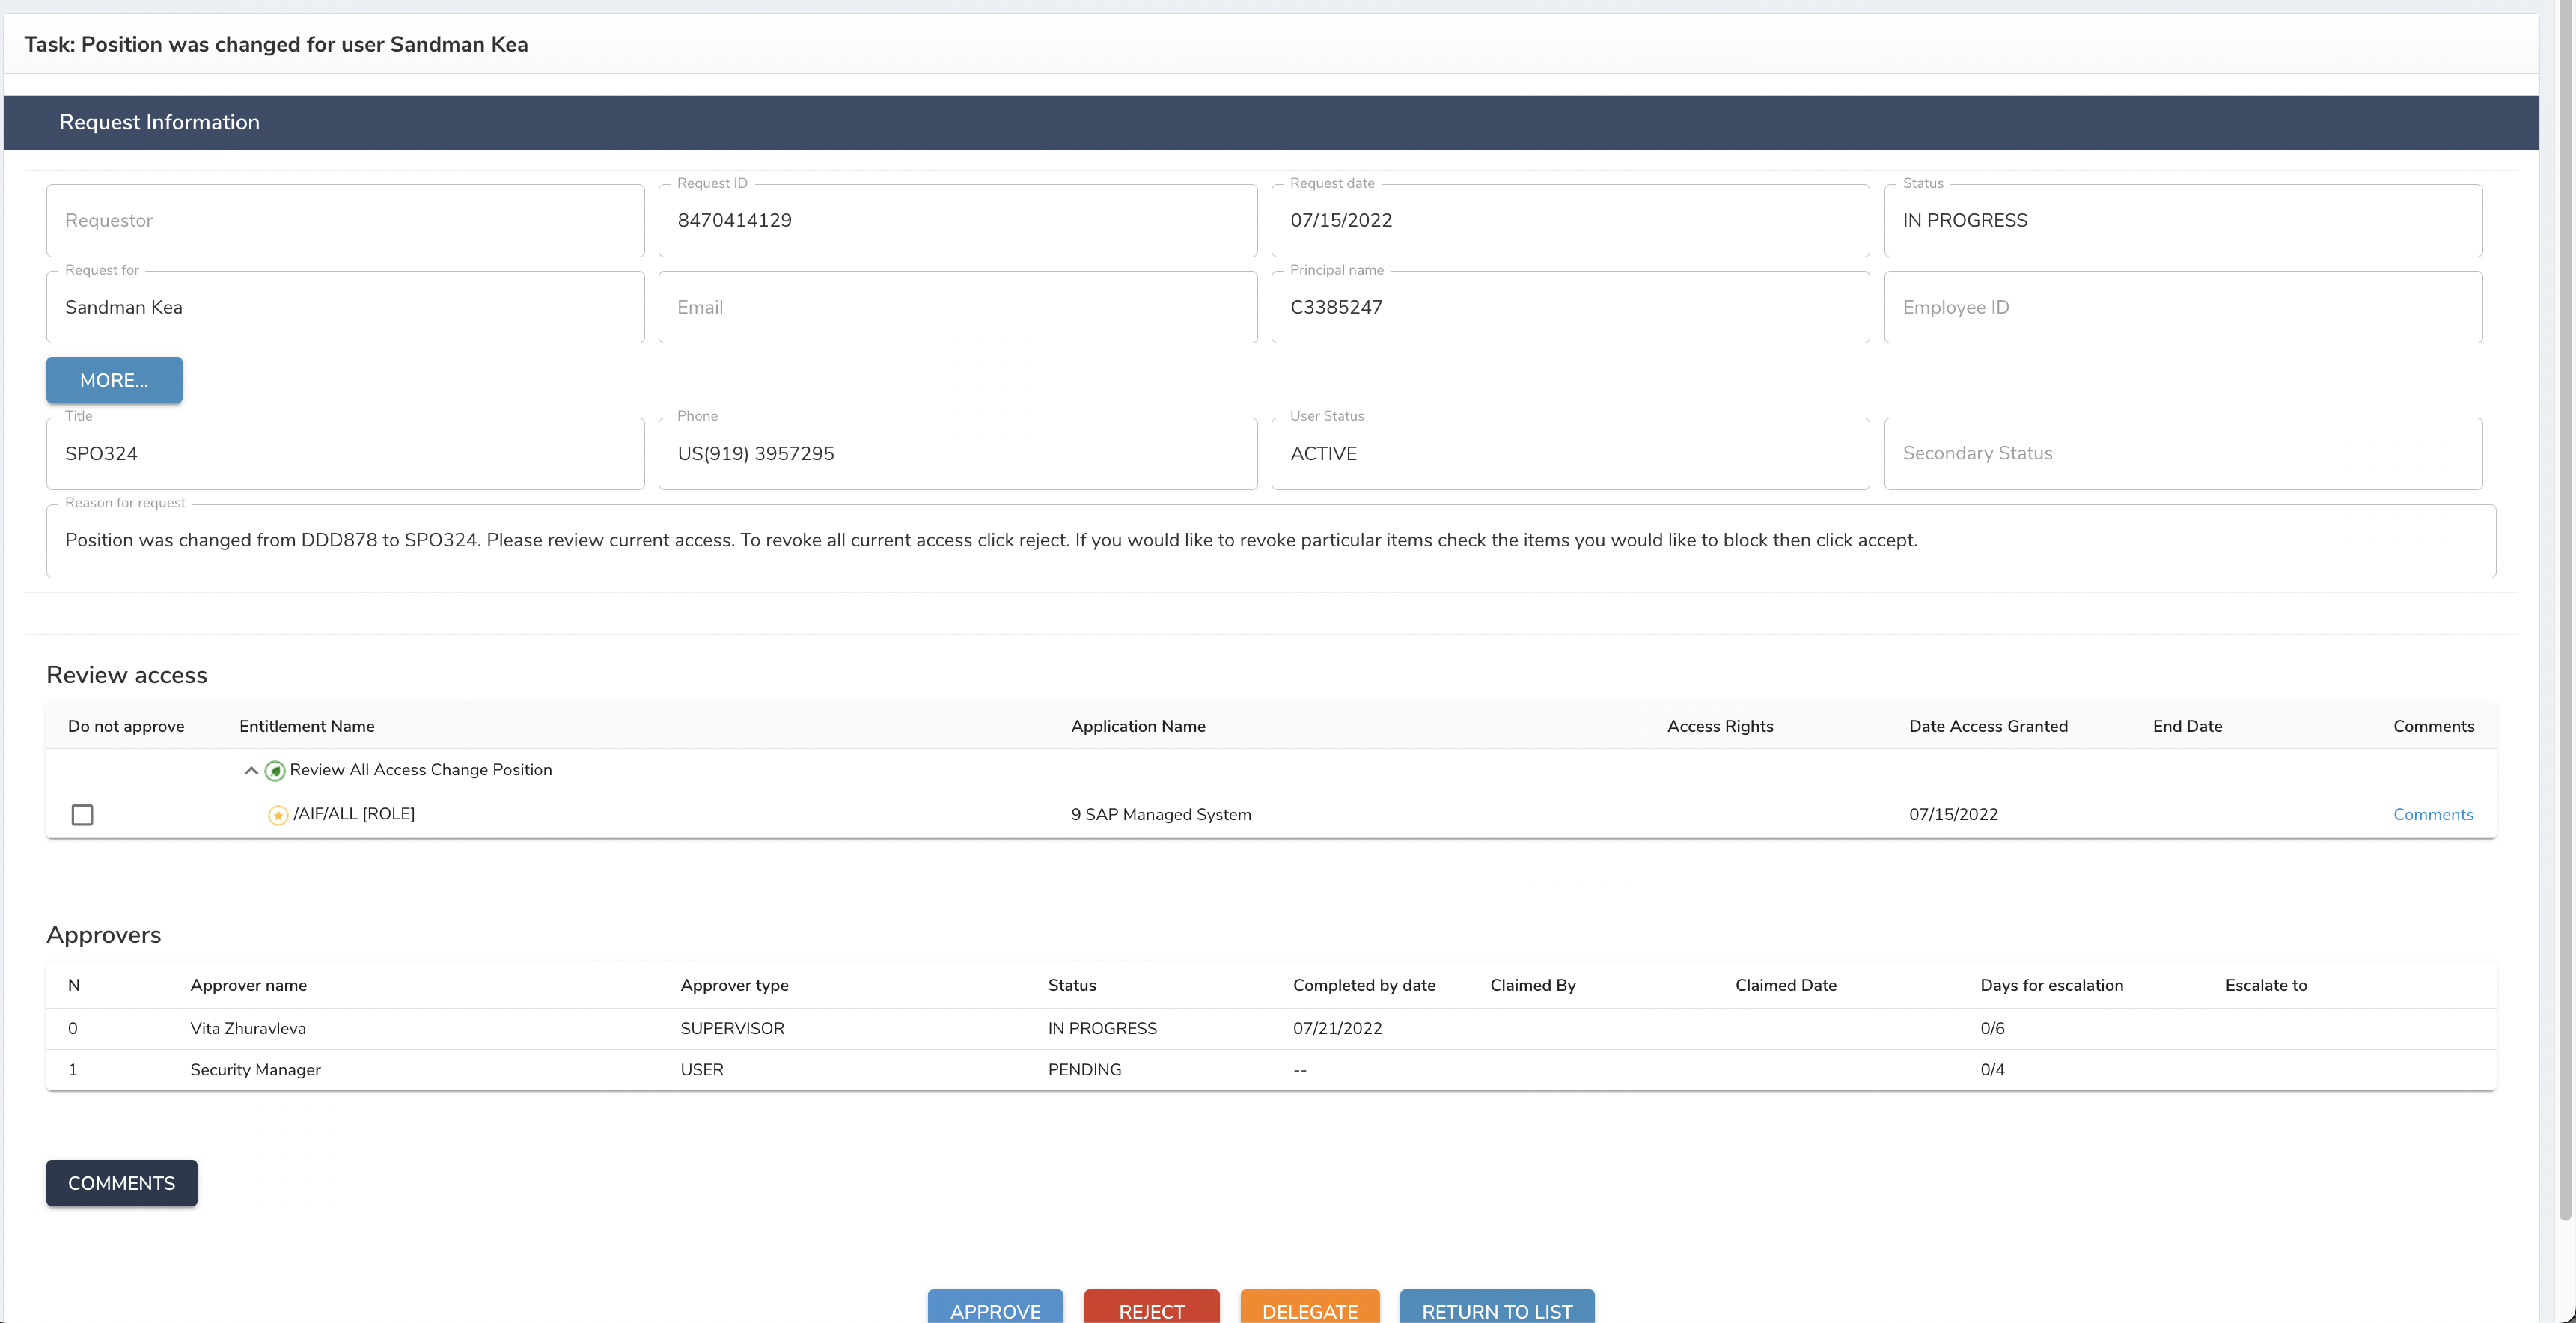Click the RETURN TO LIST button
Image resolution: width=2576 pixels, height=1323 pixels.
point(1495,1310)
